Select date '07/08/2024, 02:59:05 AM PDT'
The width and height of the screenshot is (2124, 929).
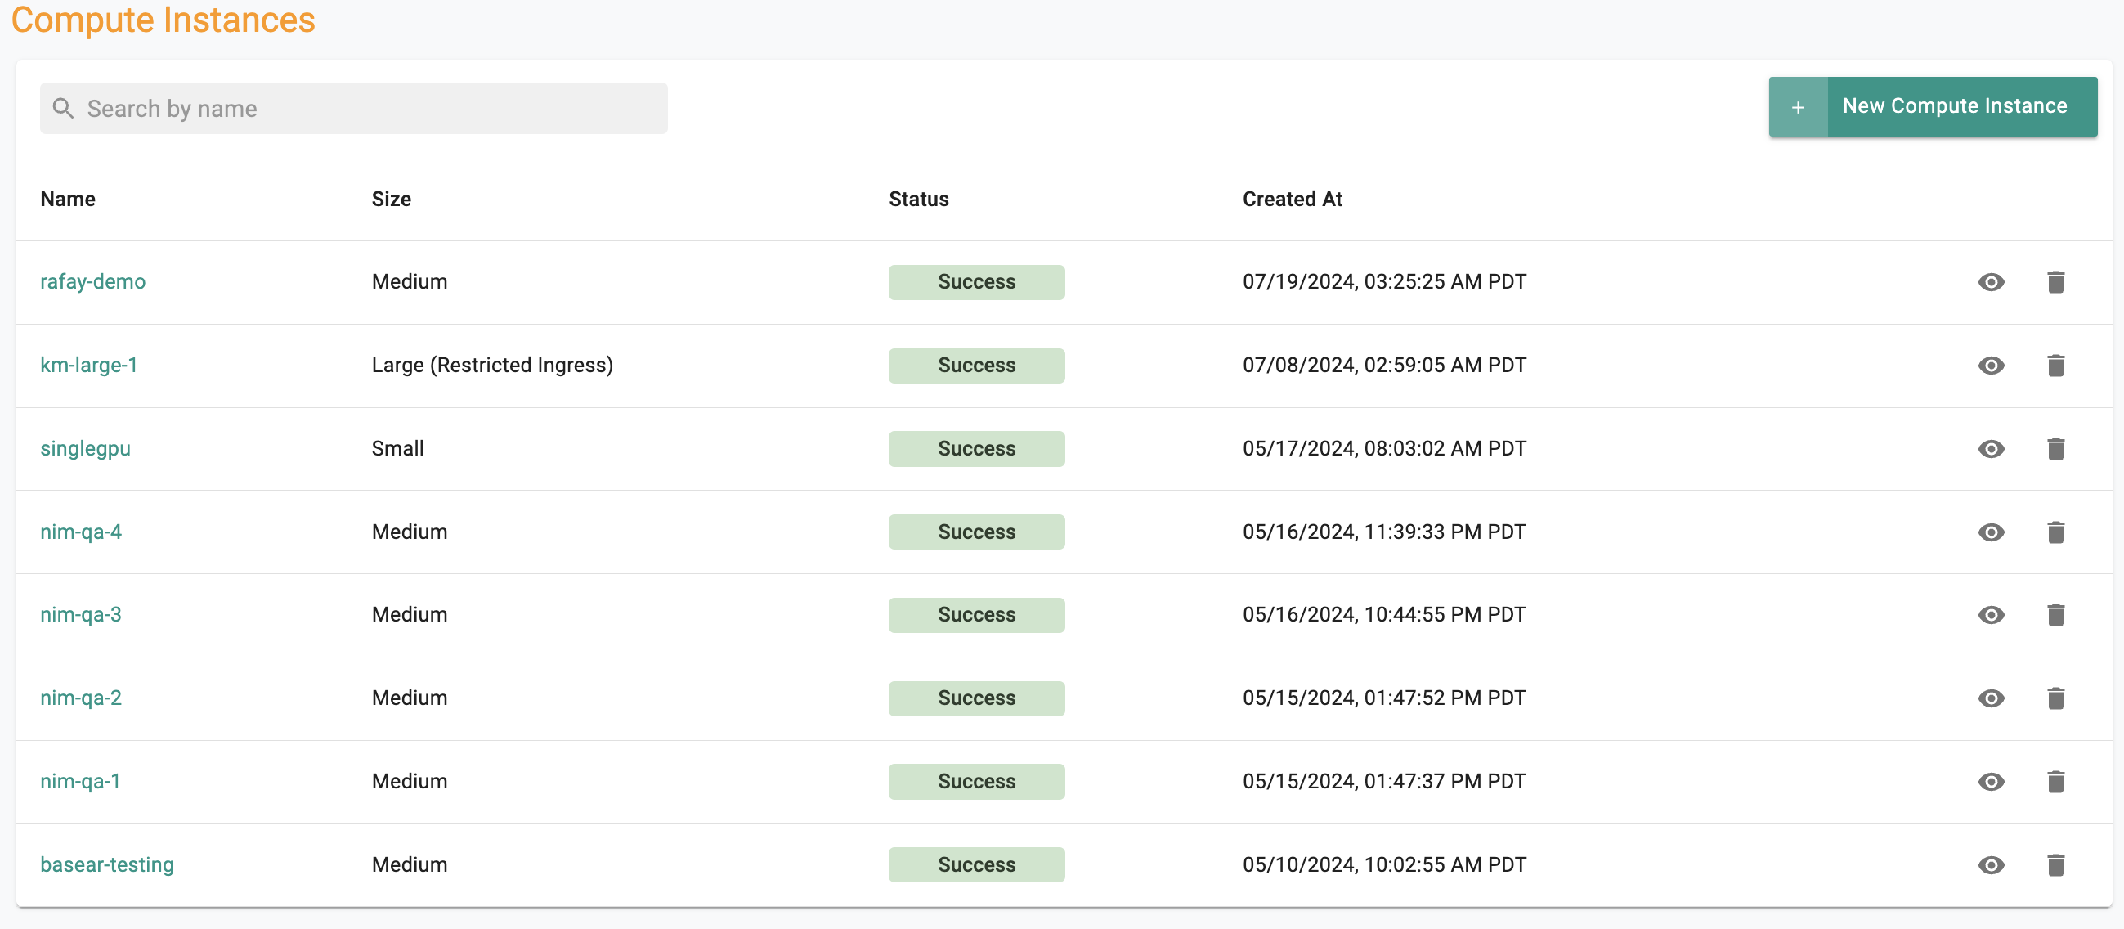[1384, 365]
